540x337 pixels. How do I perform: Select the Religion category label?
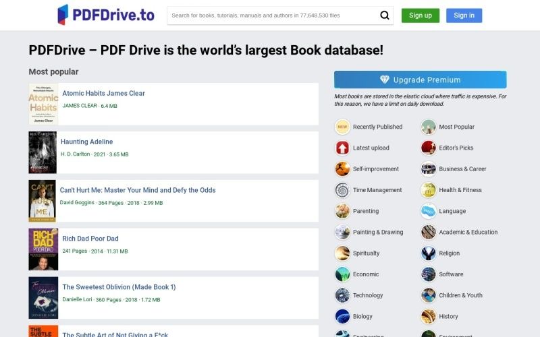449,253
